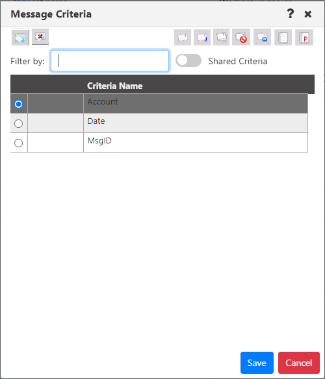Image resolution: width=325 pixels, height=379 pixels.
Task: Focus the Filter by text field
Action: [x=110, y=61]
